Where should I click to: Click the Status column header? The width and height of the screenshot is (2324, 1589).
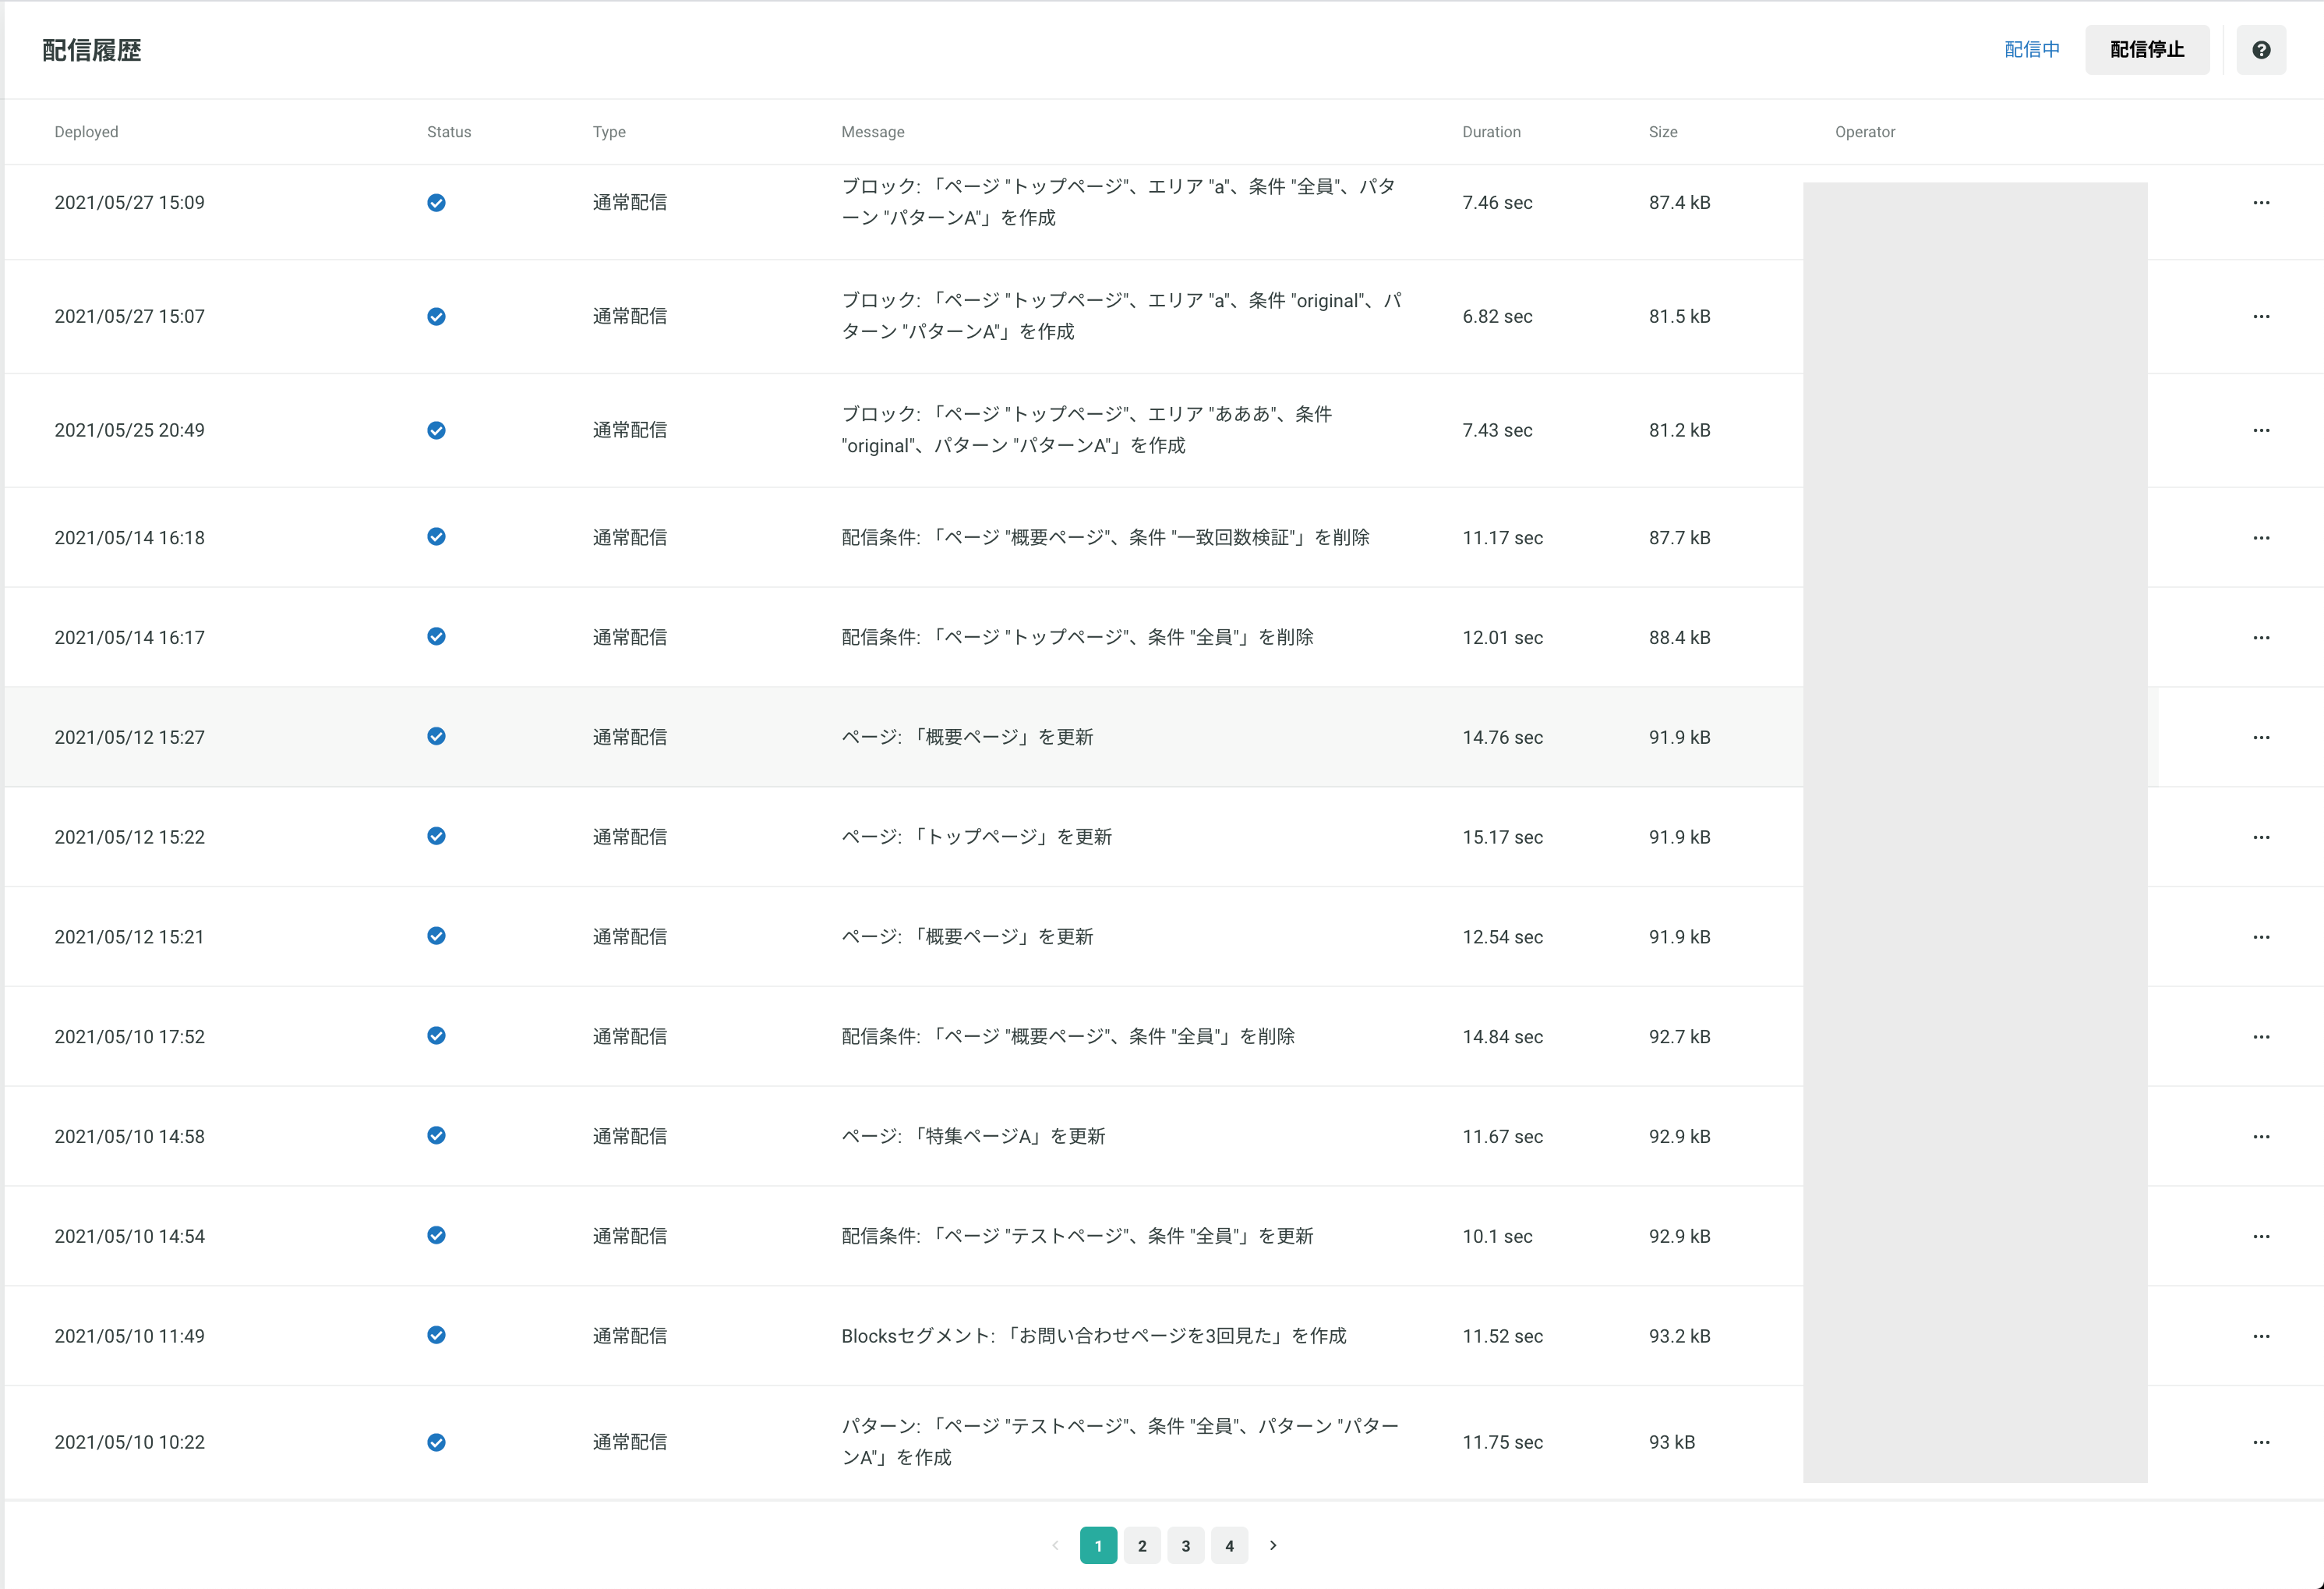[x=449, y=132]
